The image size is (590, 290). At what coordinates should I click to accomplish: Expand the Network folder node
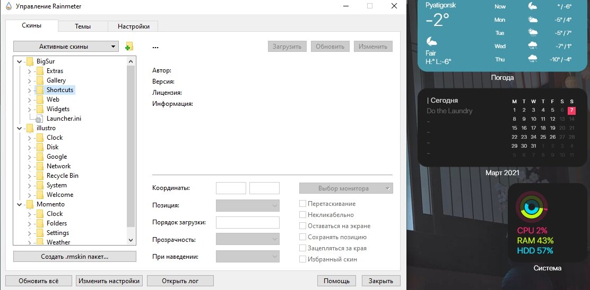(x=29, y=166)
